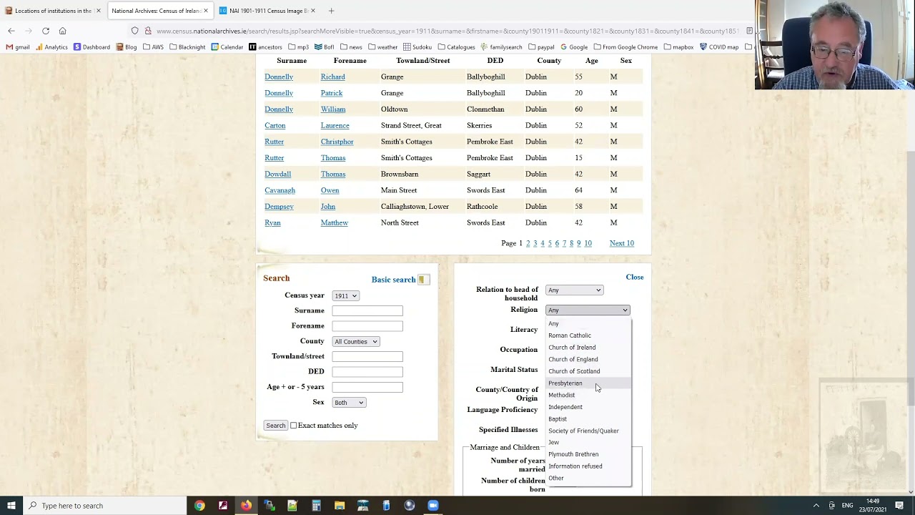Choose Information refused option
The height and width of the screenshot is (515, 915).
588,466
